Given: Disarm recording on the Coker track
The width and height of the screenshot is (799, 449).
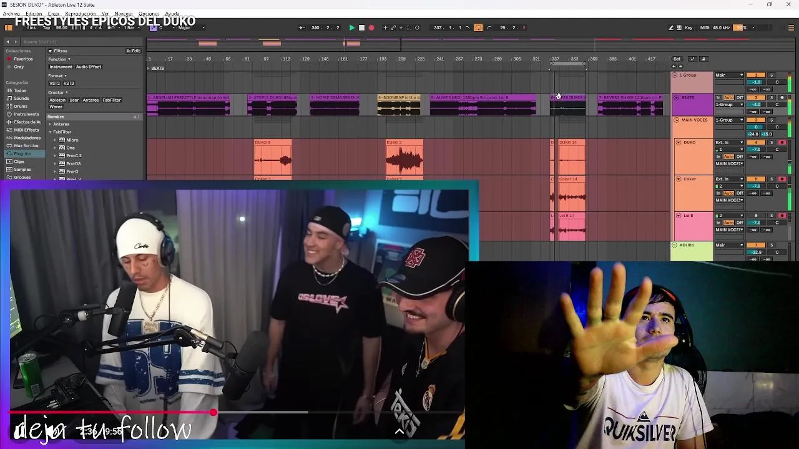Looking at the screenshot, I should (x=782, y=179).
